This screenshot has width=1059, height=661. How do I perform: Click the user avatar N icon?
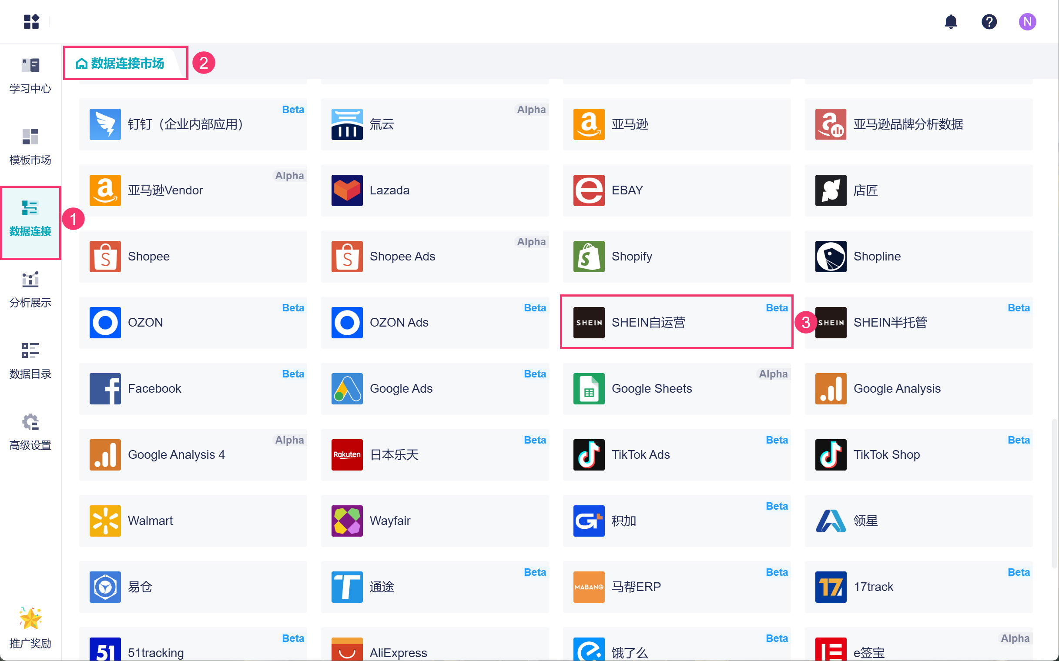click(x=1027, y=21)
